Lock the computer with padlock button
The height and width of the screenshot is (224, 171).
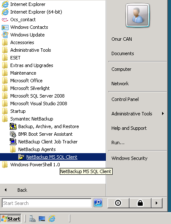pyautogui.click(x=140, y=203)
